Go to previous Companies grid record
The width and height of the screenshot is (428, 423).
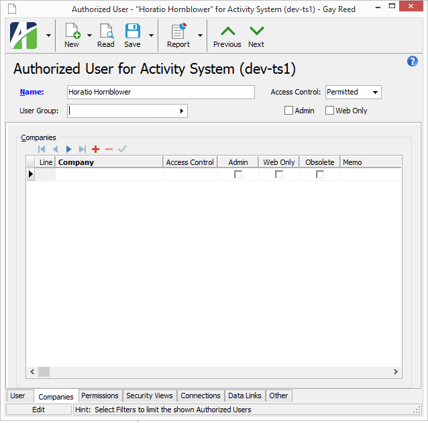(x=55, y=149)
